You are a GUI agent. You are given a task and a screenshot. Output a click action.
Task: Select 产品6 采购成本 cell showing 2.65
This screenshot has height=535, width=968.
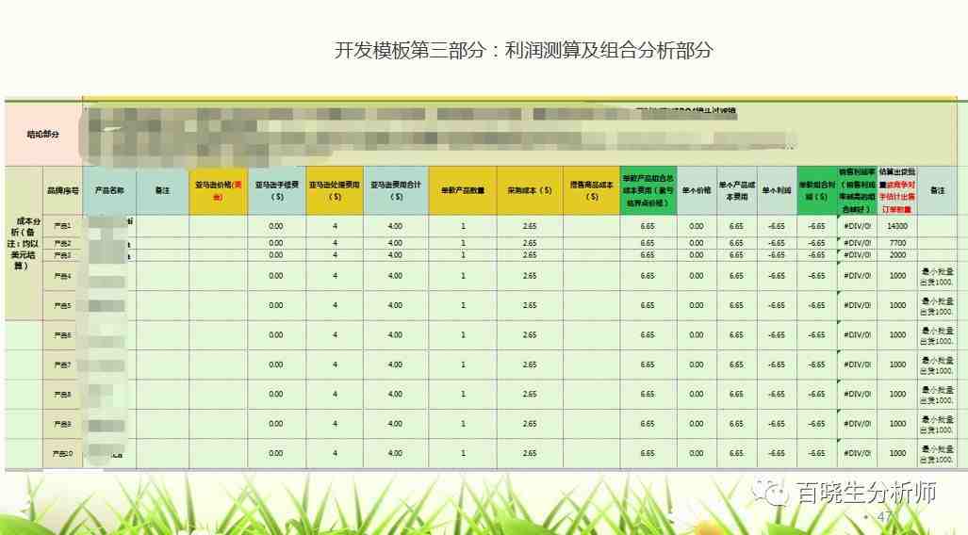click(x=530, y=335)
